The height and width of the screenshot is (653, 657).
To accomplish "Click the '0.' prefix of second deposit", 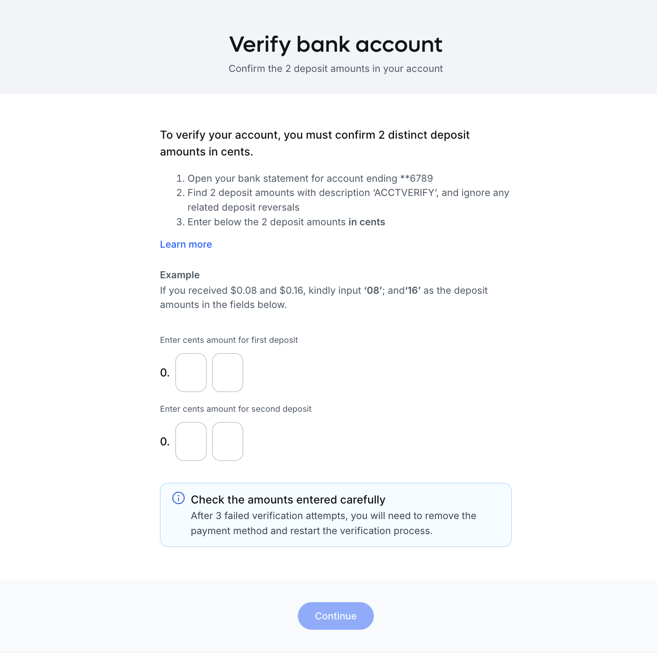I will 165,442.
